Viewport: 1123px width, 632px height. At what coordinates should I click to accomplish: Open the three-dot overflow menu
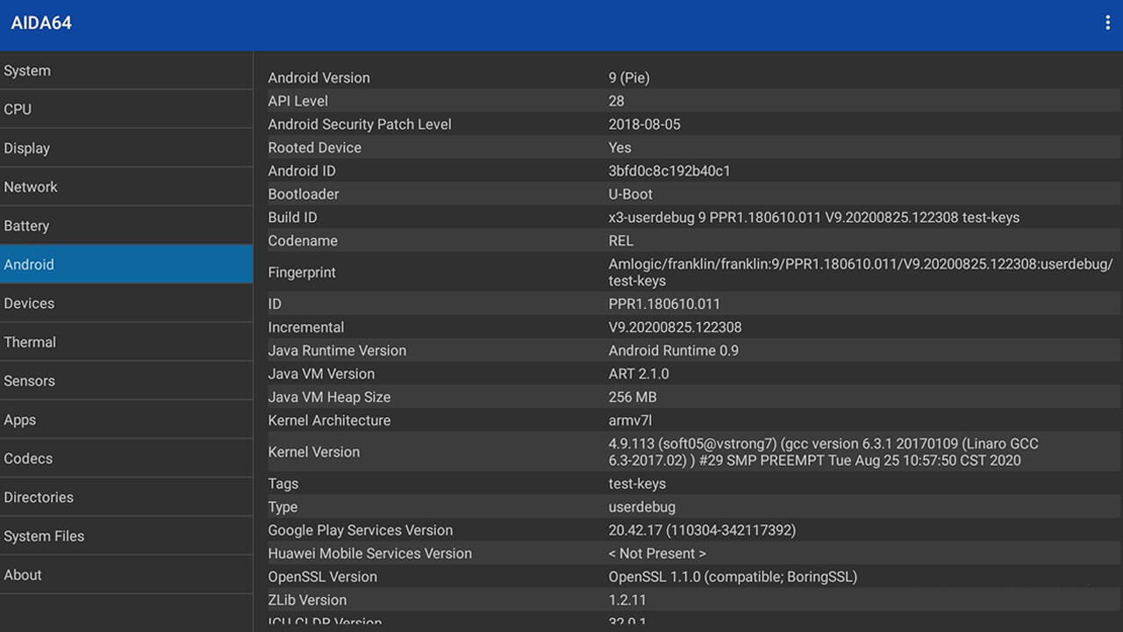pos(1107,24)
